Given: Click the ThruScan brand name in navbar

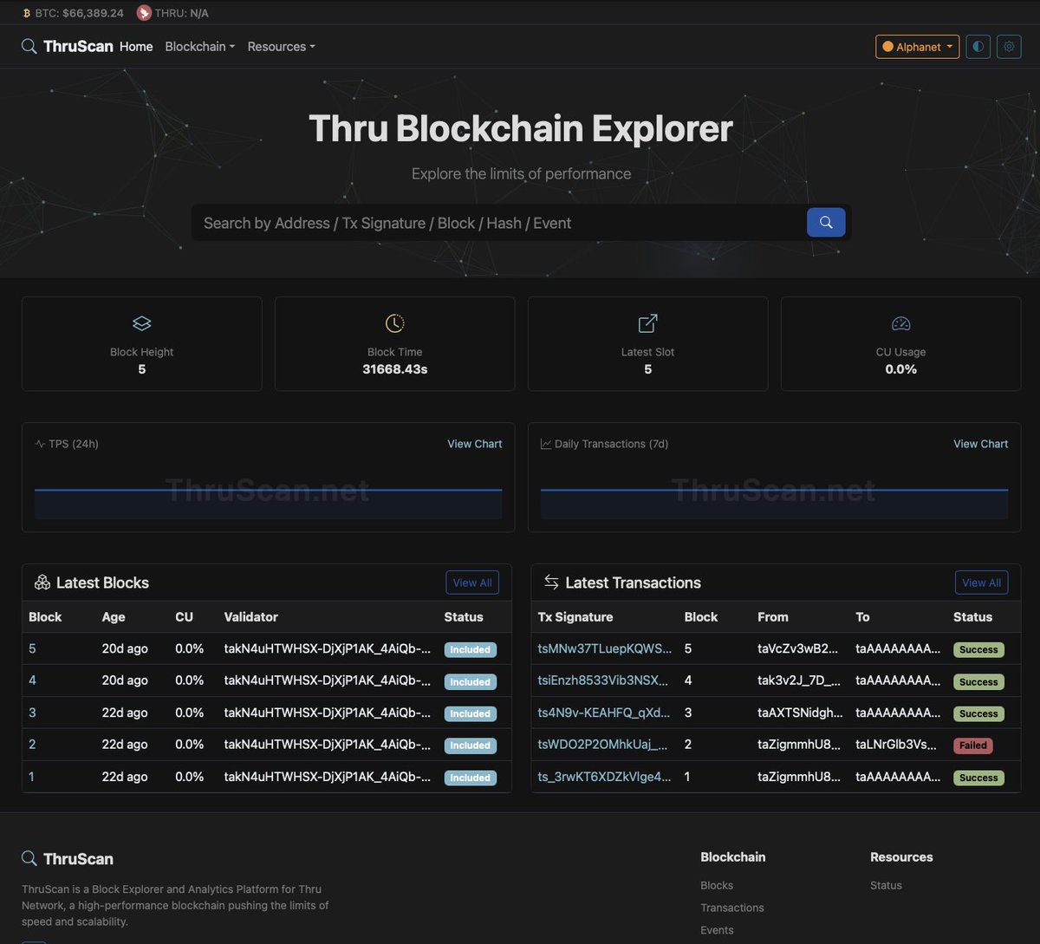Looking at the screenshot, I should 78,46.
